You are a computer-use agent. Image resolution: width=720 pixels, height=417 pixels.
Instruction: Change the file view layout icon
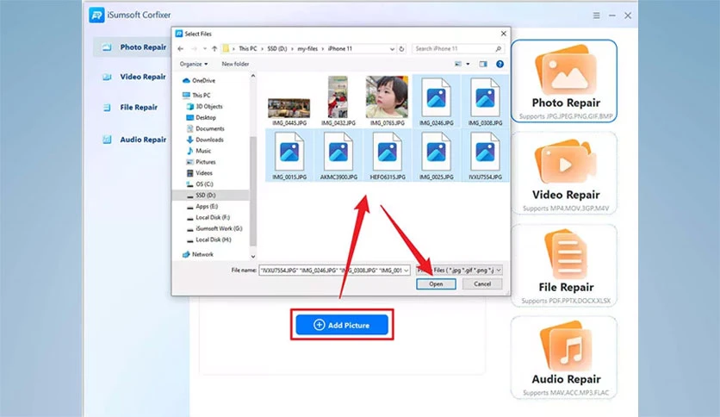[x=458, y=64]
